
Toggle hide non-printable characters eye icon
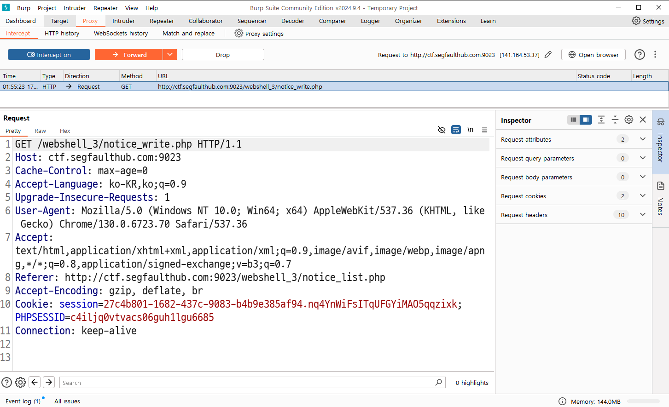[x=442, y=130]
